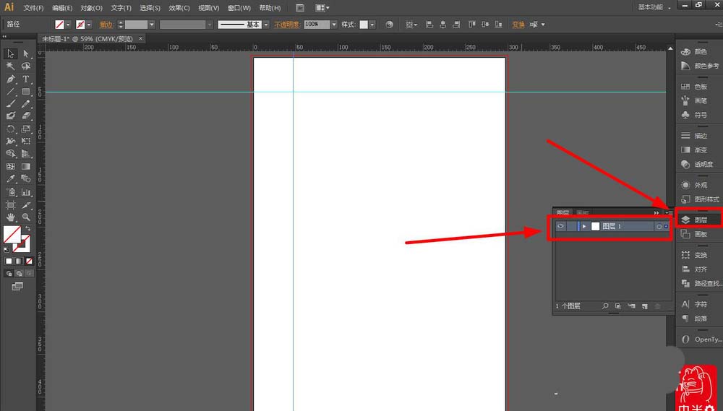
Task: Click the target circle of 图层 1
Action: click(x=659, y=226)
